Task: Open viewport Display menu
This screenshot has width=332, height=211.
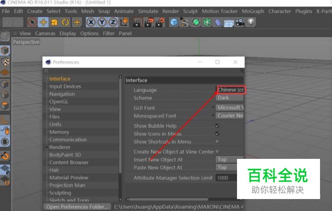Action: (68, 33)
